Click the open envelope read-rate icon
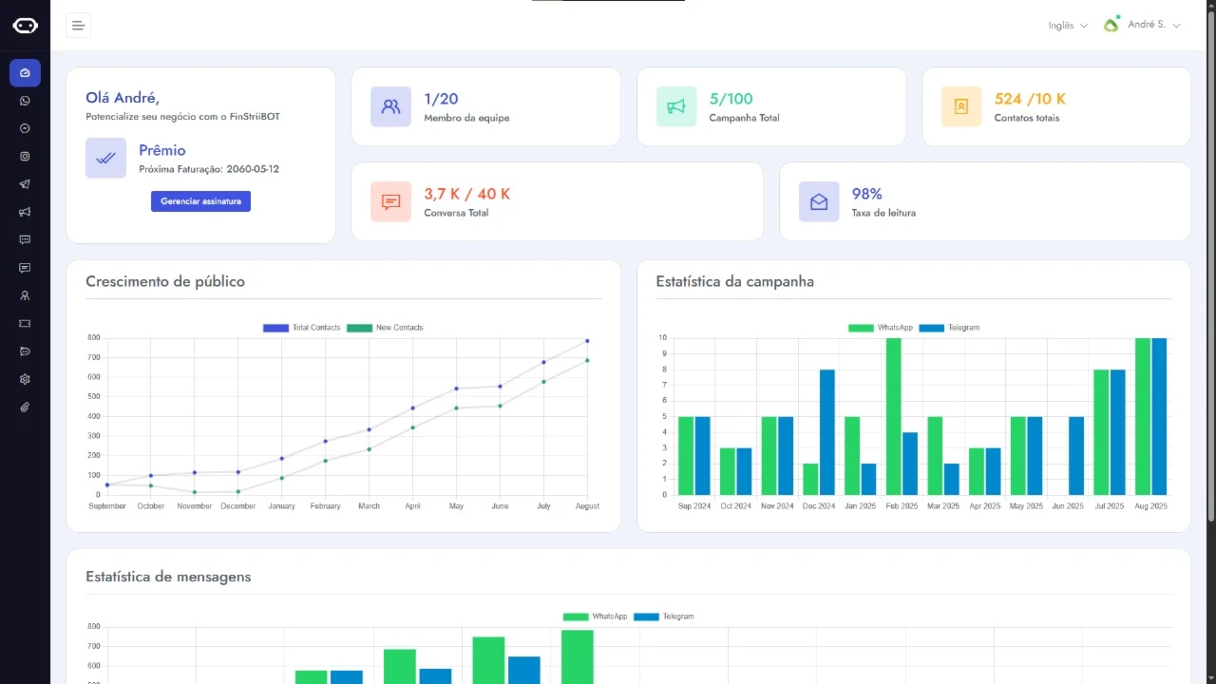Image resolution: width=1216 pixels, height=684 pixels. coord(819,201)
